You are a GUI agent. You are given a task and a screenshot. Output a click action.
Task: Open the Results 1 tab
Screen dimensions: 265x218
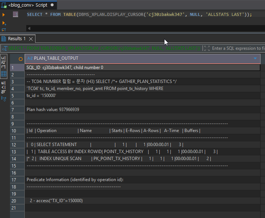tap(17, 39)
